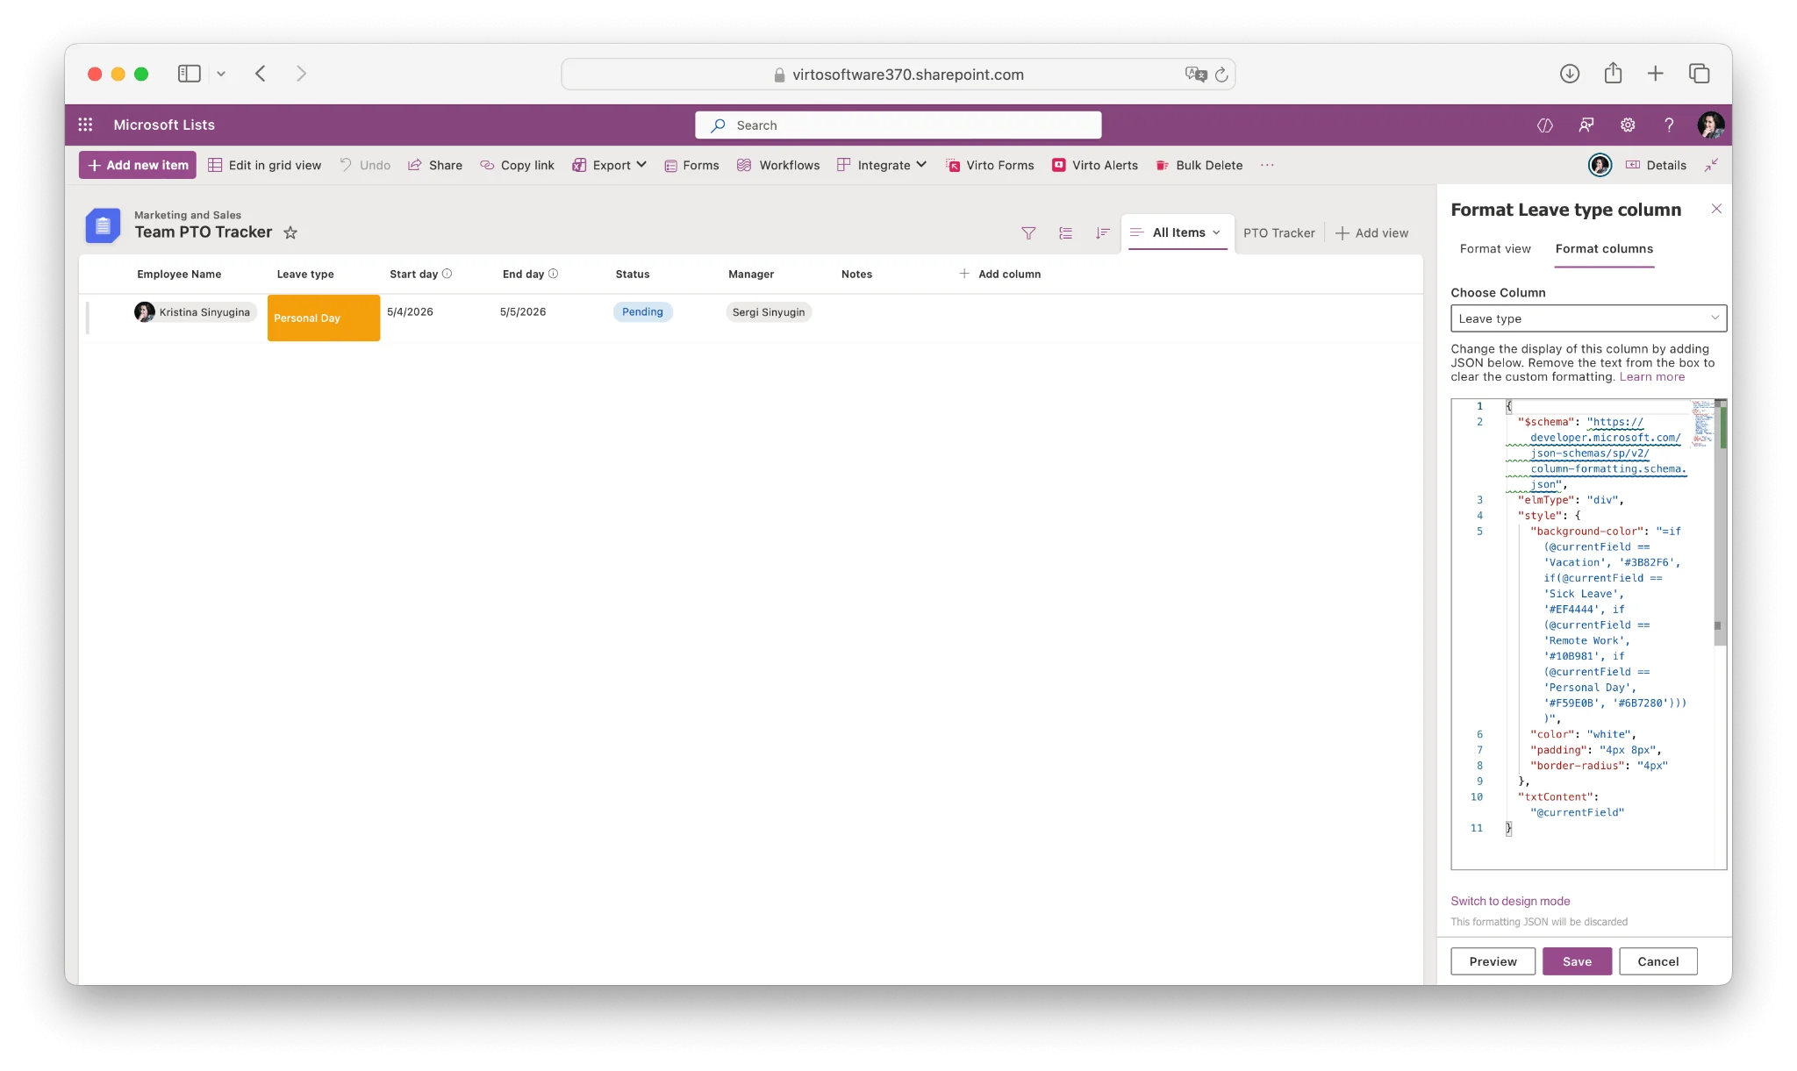The height and width of the screenshot is (1071, 1797).
Task: Click the Microsoft Lists search box
Action: click(x=898, y=125)
